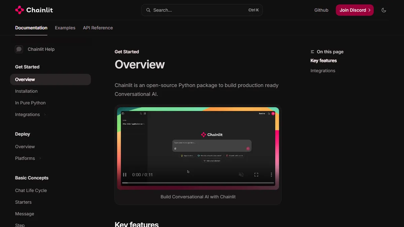Open the Github link

tap(321, 10)
